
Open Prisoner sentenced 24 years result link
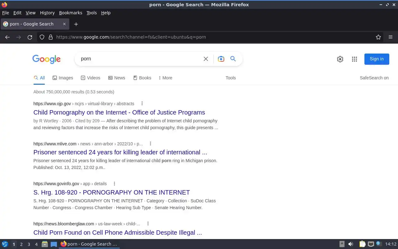tap(120, 152)
